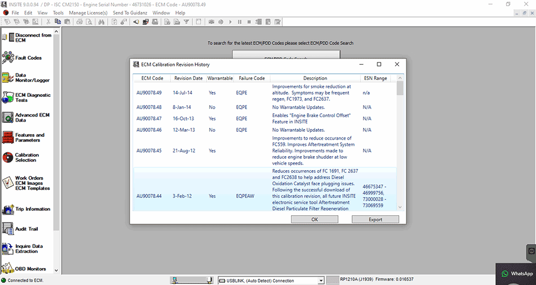Open Trip Information in the sidebar
This screenshot has height=285, width=536.
coord(7,209)
